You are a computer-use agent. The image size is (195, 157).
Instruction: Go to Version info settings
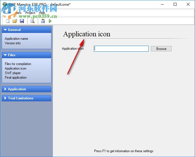13,43
